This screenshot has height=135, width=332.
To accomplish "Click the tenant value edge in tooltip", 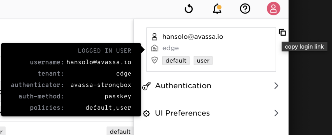I will [124, 74].
